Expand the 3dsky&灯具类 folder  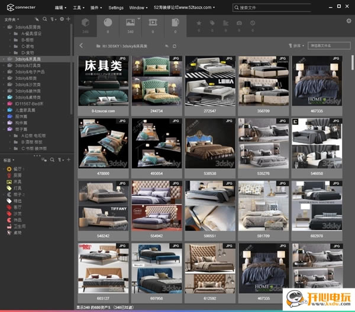[x=3, y=66]
